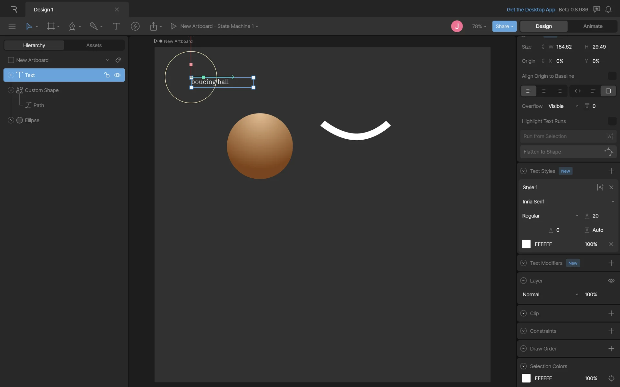The height and width of the screenshot is (387, 620).
Task: Switch to the Animate mode tab
Action: click(593, 26)
